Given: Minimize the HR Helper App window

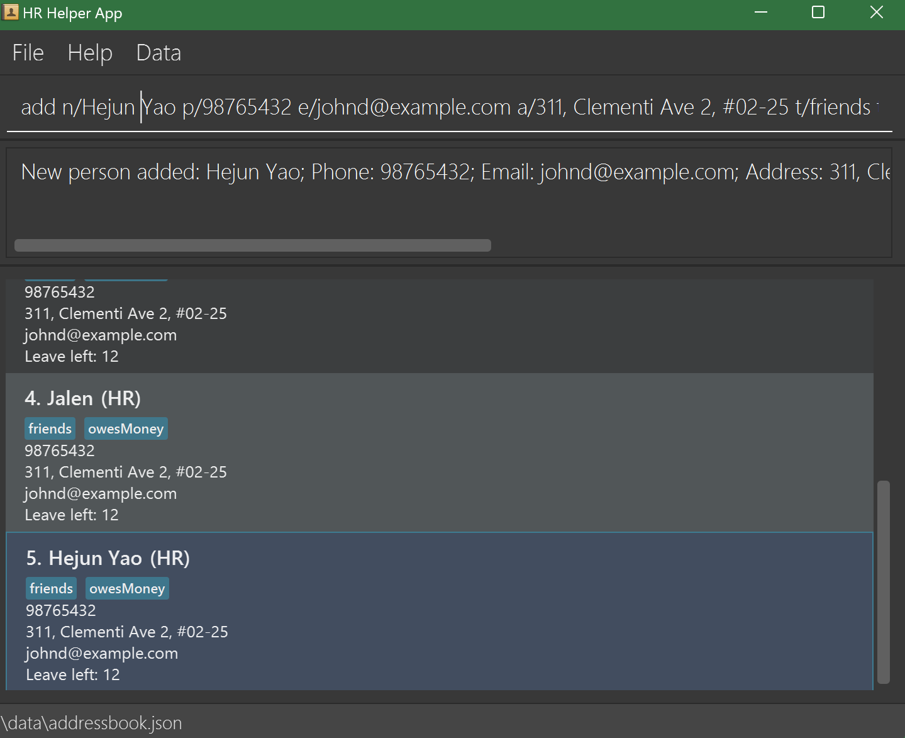Looking at the screenshot, I should tap(761, 13).
